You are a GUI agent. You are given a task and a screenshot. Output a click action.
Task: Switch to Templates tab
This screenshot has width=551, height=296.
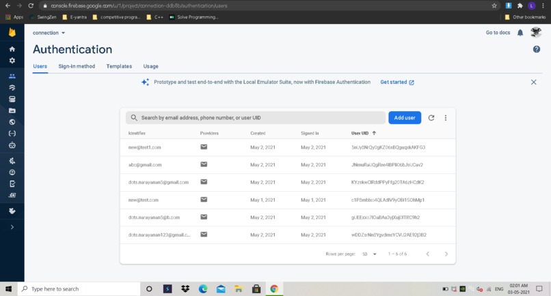(x=119, y=66)
